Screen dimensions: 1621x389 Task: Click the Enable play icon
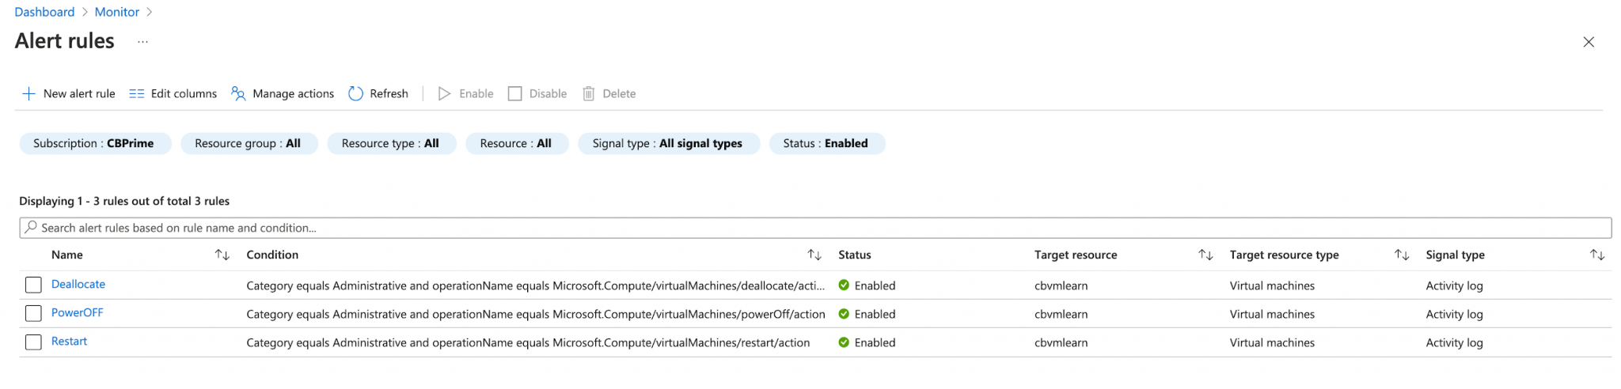pos(445,94)
